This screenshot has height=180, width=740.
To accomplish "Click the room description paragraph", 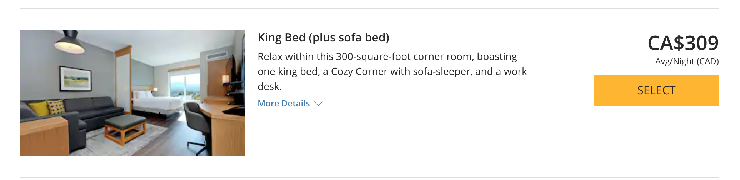I will [392, 71].
